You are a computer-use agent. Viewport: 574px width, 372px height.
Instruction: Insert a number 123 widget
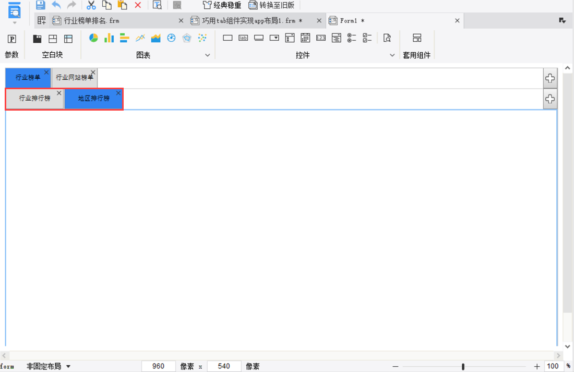tap(321, 38)
